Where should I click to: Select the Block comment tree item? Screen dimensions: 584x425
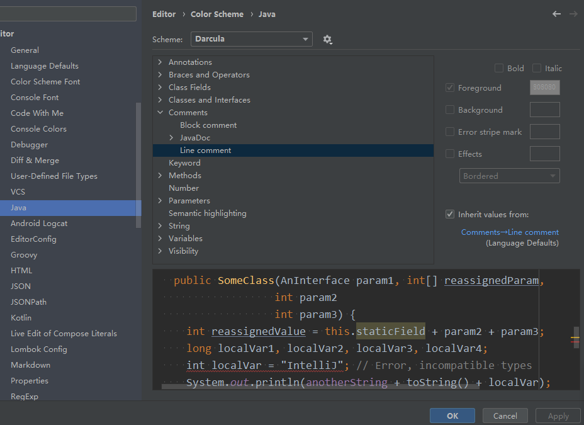pyautogui.click(x=208, y=125)
